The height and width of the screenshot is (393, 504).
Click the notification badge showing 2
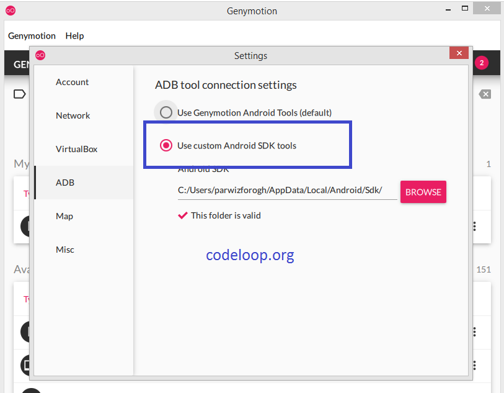coord(482,63)
